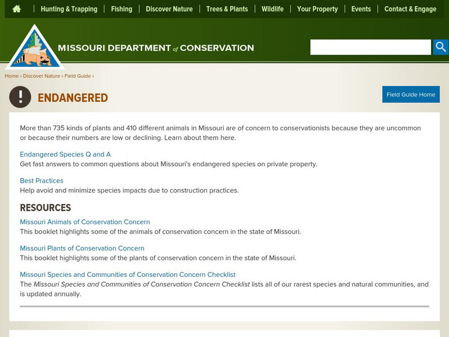Screen dimensions: 449x337
Task: Follow the Field Guide breadcrumb link
Action: coord(77,76)
